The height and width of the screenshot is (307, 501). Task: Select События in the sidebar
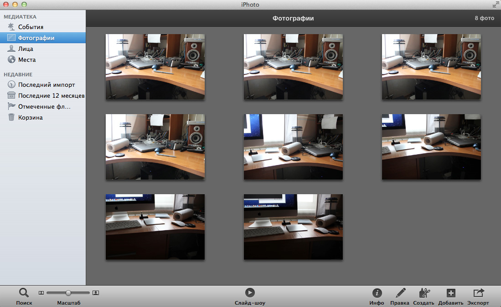point(31,27)
